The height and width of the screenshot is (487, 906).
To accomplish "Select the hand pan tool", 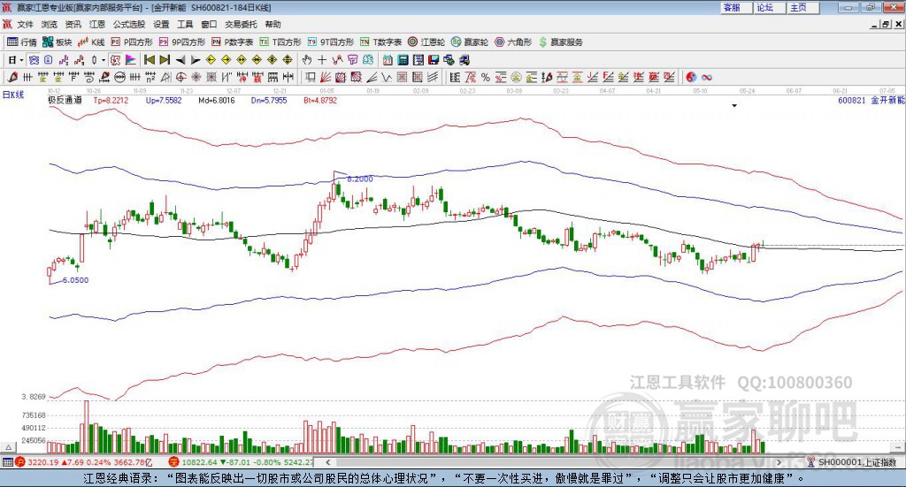I will [307, 60].
